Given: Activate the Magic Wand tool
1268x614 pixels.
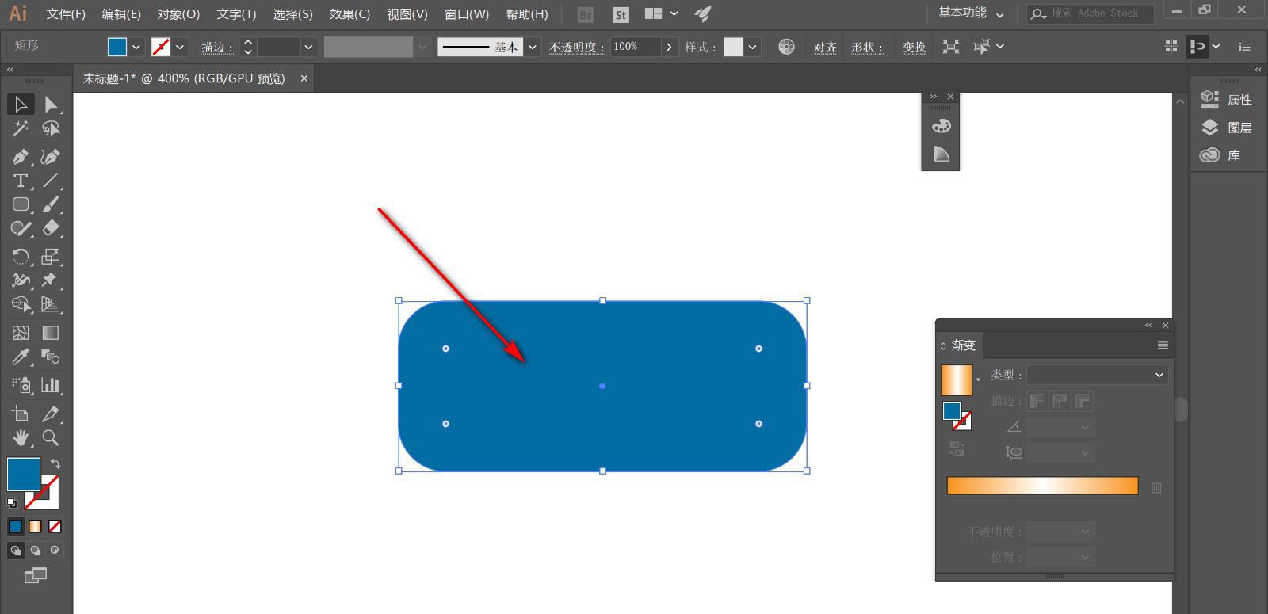Looking at the screenshot, I should pyautogui.click(x=21, y=128).
